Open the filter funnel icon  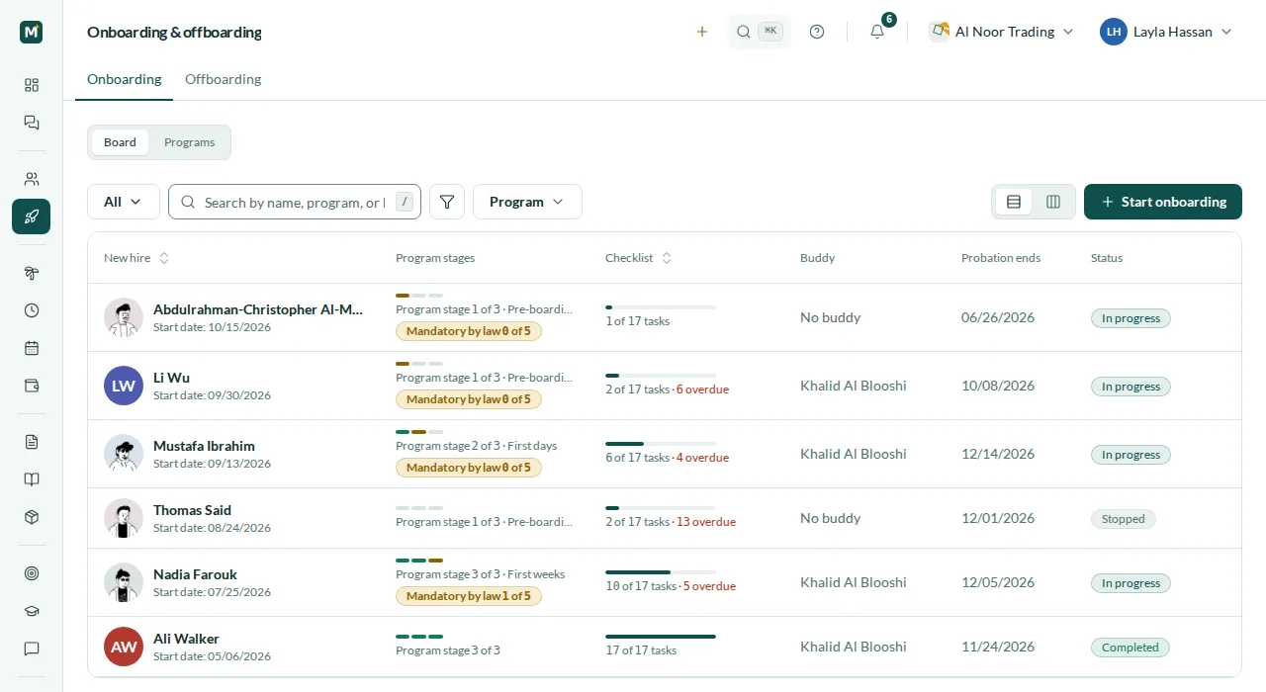coord(447,202)
